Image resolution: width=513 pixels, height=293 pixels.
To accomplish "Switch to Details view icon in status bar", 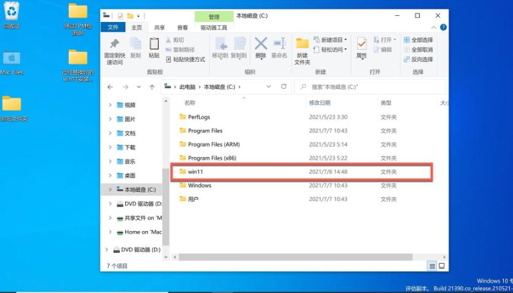I will 432,266.
